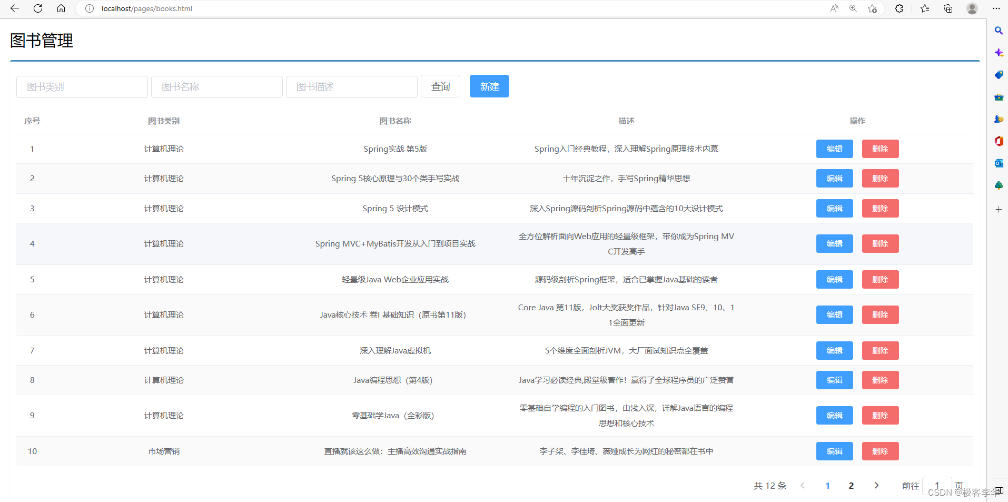Open the browser Extensions icon
1008x502 pixels.
click(899, 8)
